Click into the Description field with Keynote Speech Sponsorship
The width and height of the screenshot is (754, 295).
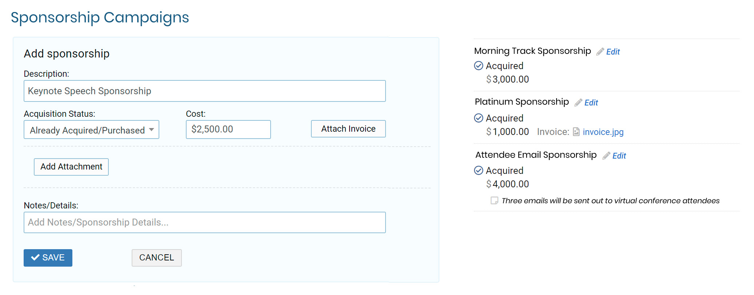[204, 91]
